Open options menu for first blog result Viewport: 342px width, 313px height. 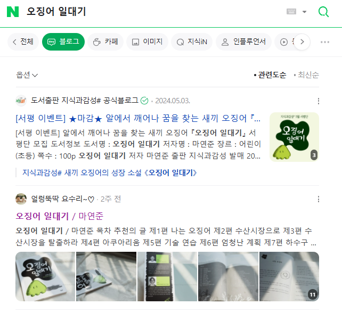[319, 101]
